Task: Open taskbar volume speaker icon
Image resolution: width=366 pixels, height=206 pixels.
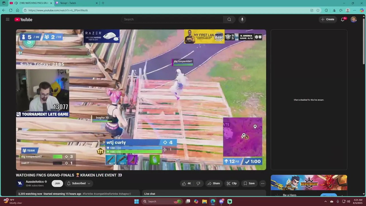Action: tap(348, 201)
